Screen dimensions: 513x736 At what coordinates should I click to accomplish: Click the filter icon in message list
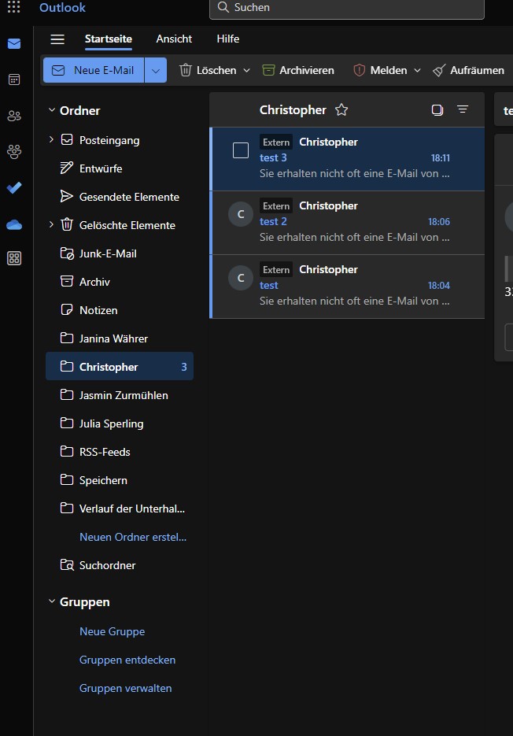(x=463, y=110)
